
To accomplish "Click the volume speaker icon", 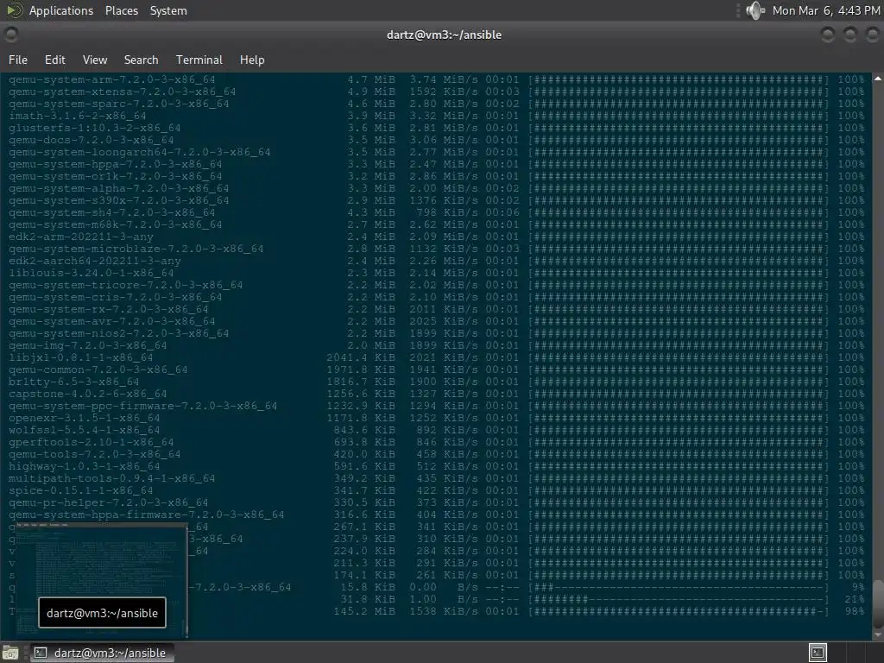I will 755,10.
